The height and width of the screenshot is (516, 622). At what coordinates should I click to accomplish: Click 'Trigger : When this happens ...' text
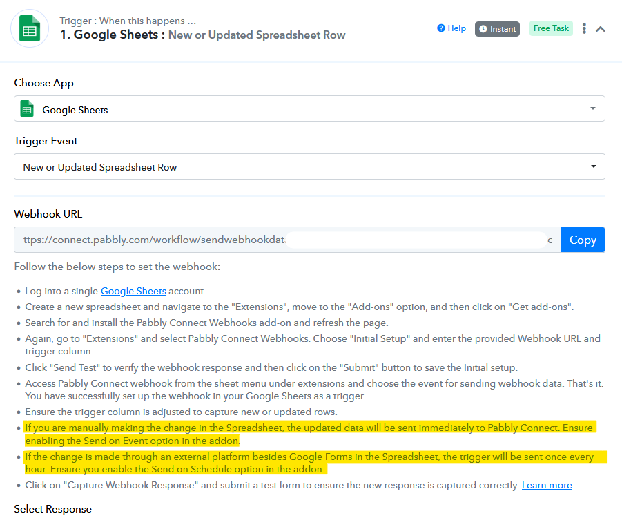(x=128, y=21)
